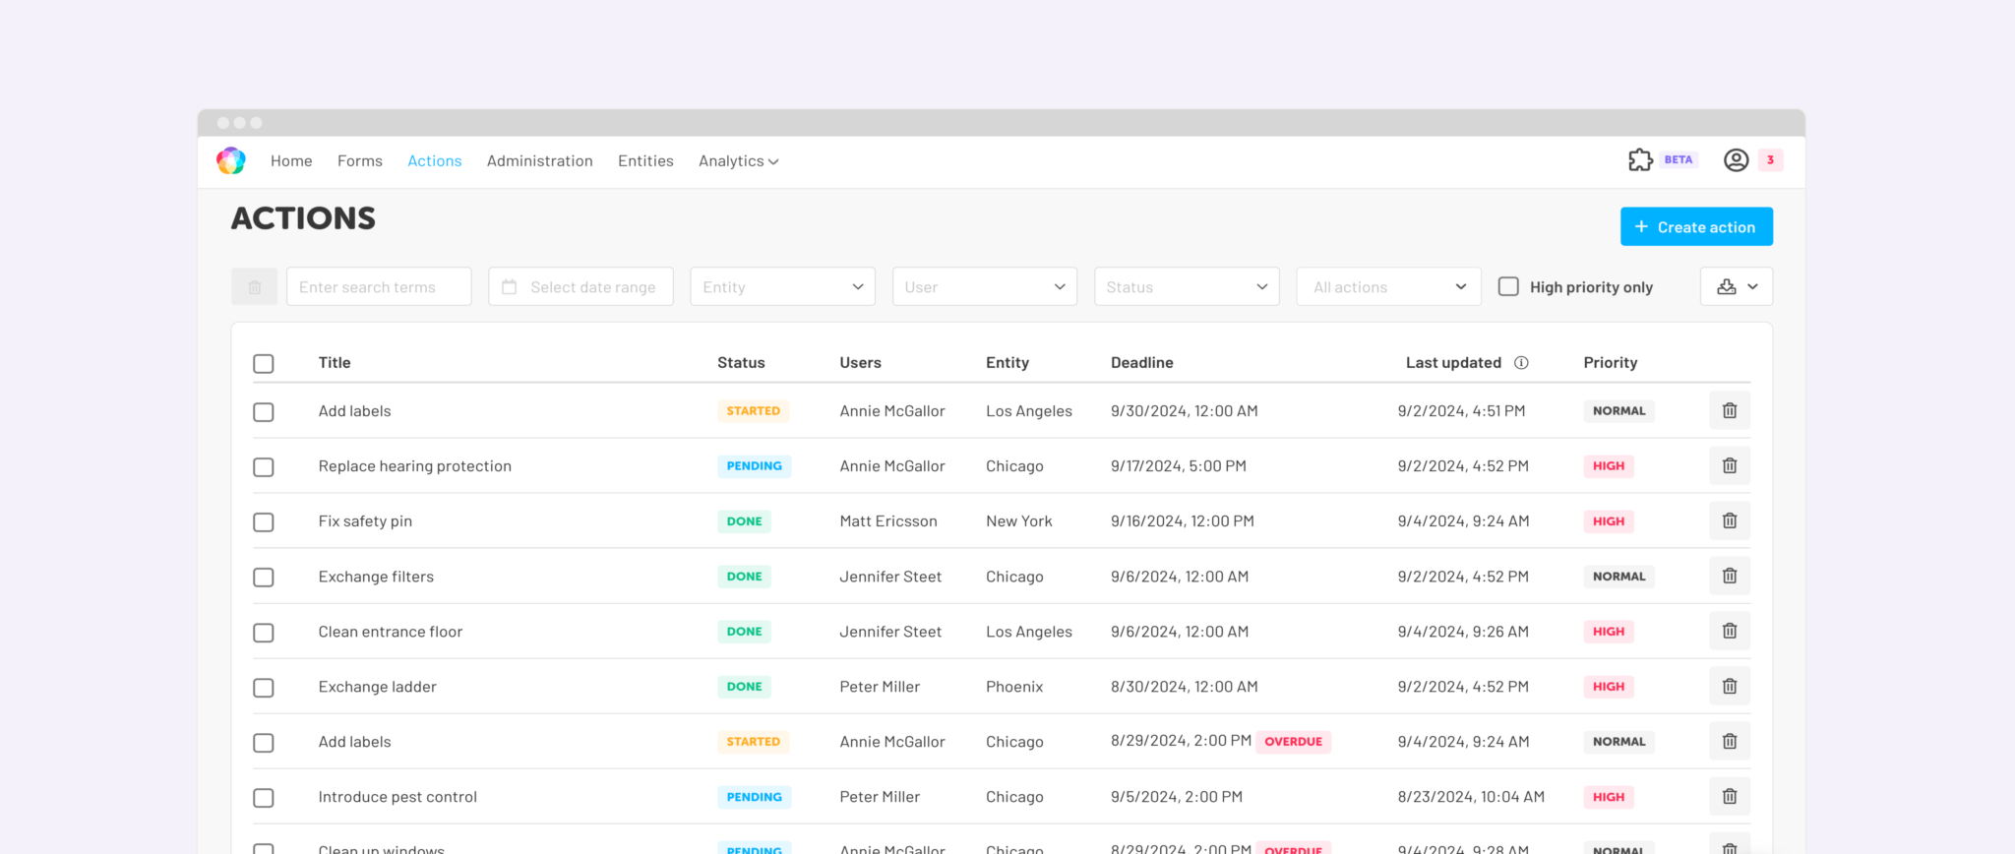The image size is (2015, 854).
Task: Enable the High priority only checkbox
Action: (1508, 286)
